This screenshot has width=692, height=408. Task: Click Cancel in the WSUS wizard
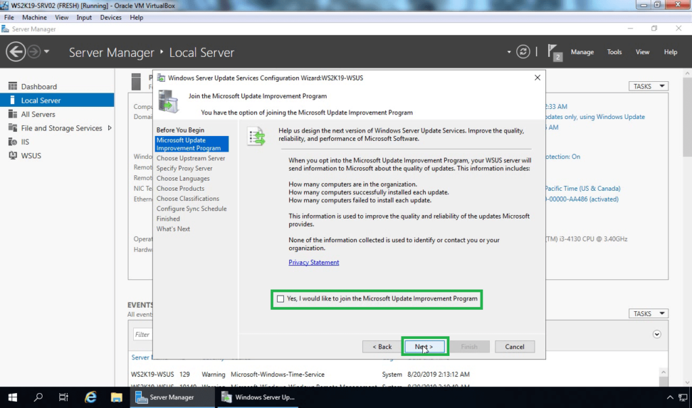[514, 346]
